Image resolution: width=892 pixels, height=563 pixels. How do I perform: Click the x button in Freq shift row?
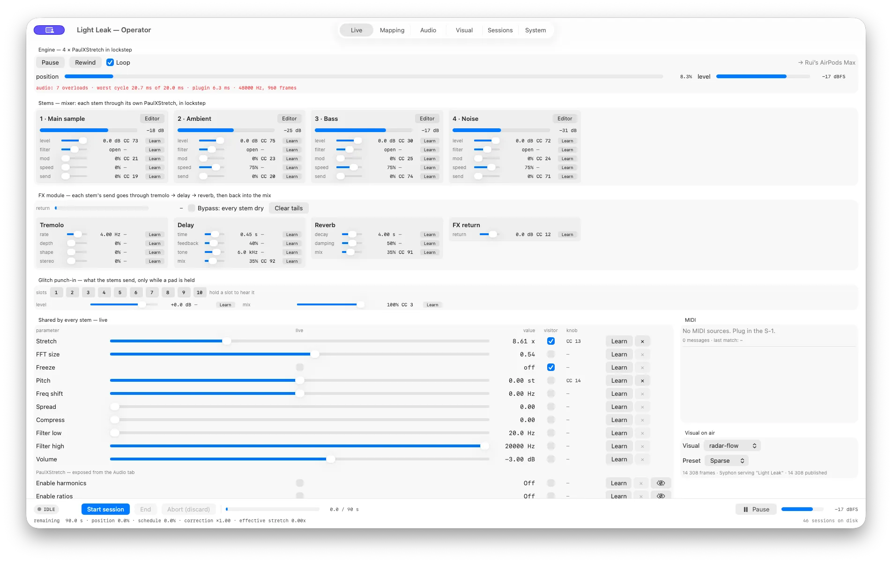[642, 394]
